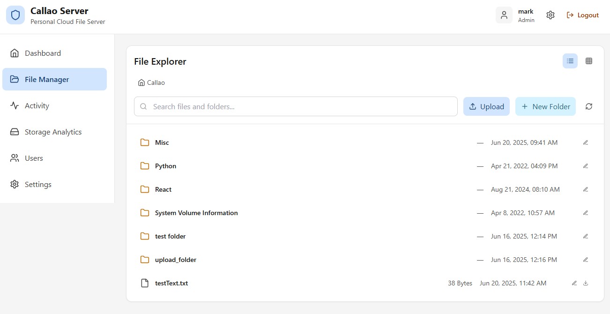Navigate to Users management
Screen dimensions: 610x314
[x=34, y=158]
